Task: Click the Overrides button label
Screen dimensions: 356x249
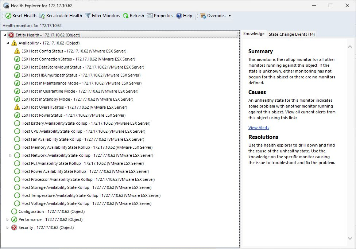Action: tap(216, 16)
